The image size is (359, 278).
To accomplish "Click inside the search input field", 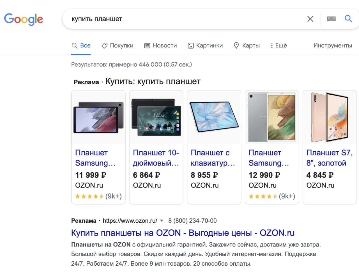I will (x=182, y=19).
